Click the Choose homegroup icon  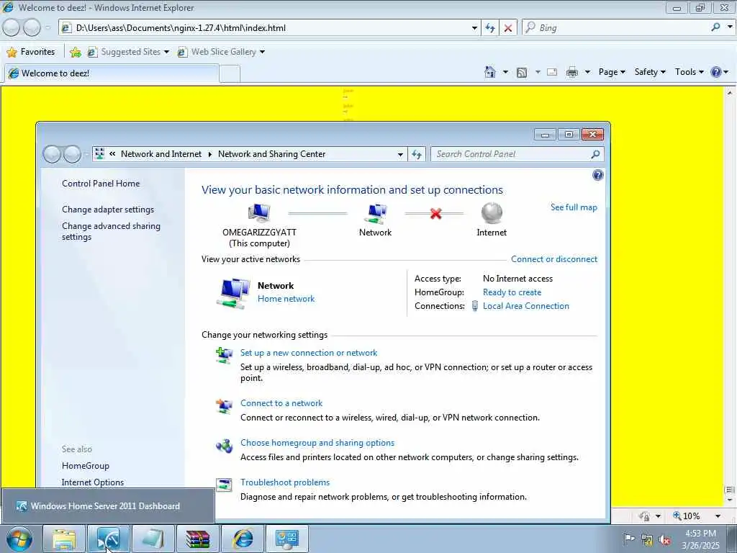pos(224,445)
